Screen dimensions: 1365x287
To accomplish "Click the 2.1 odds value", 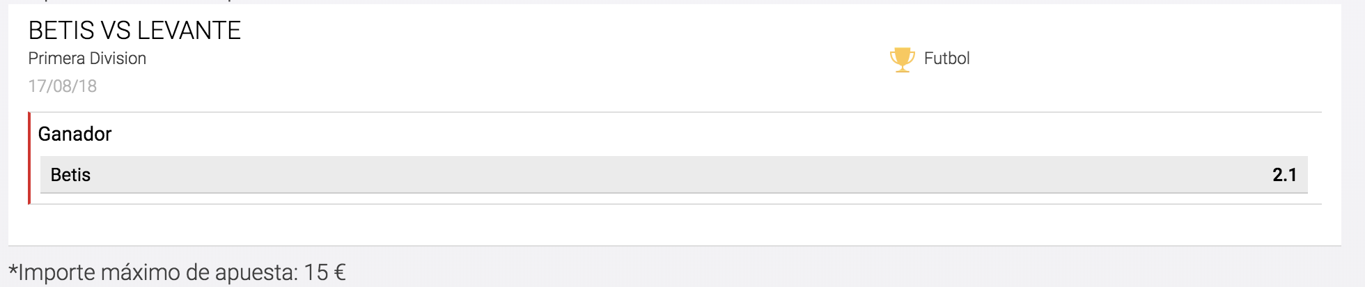I will (x=1284, y=175).
